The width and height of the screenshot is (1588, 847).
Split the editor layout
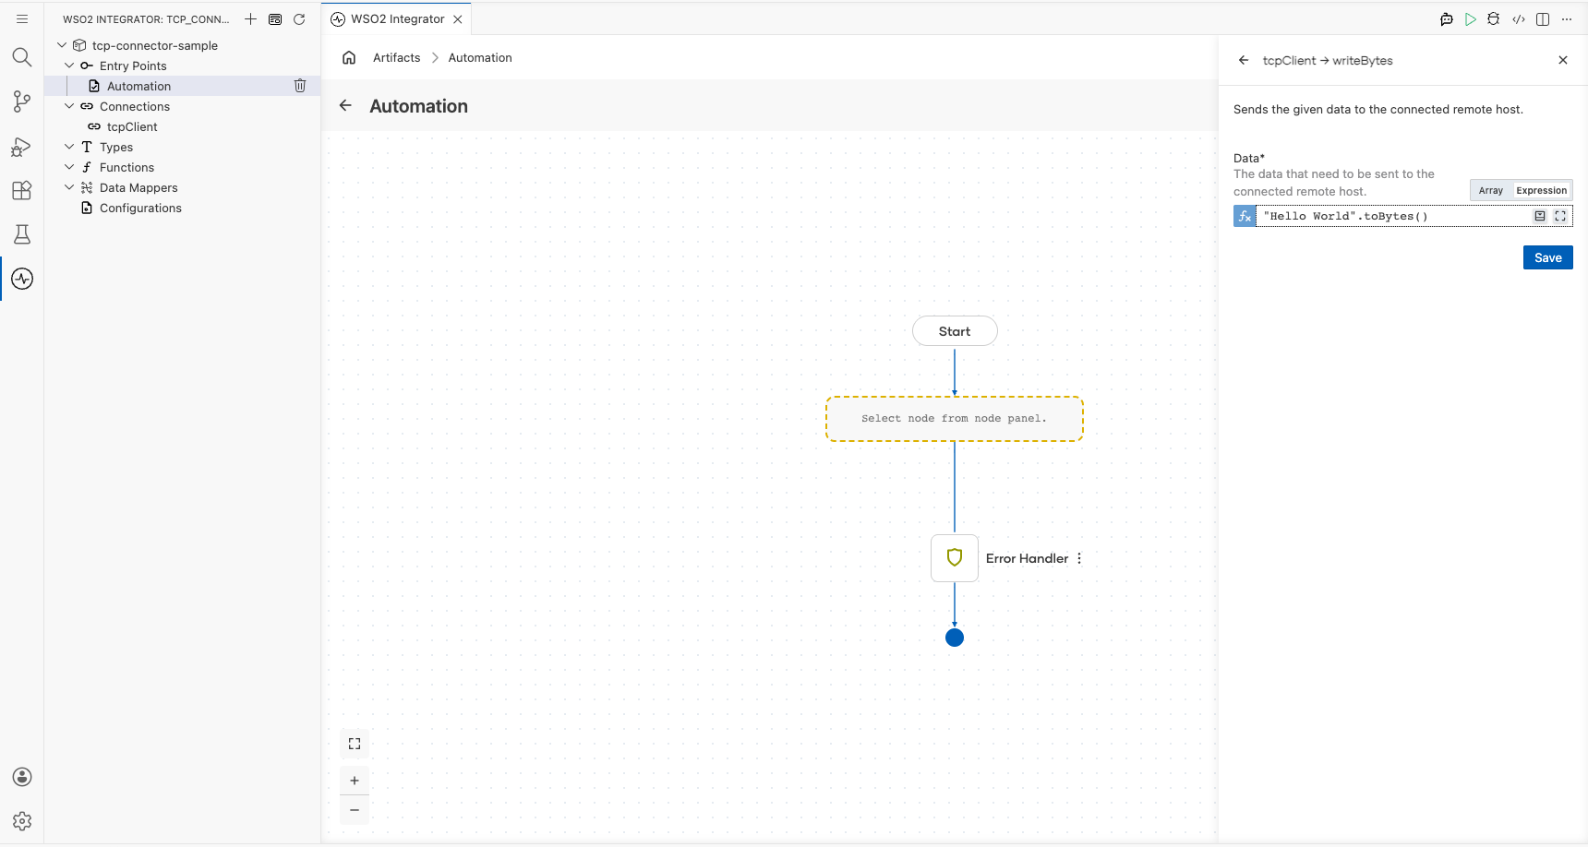point(1543,18)
